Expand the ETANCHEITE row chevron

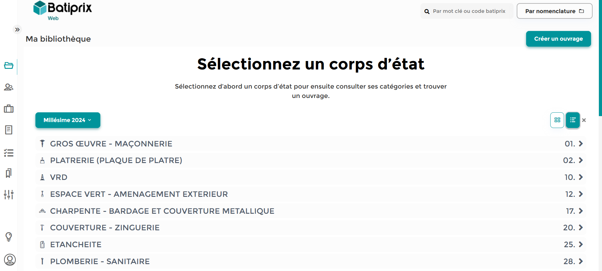click(x=581, y=244)
